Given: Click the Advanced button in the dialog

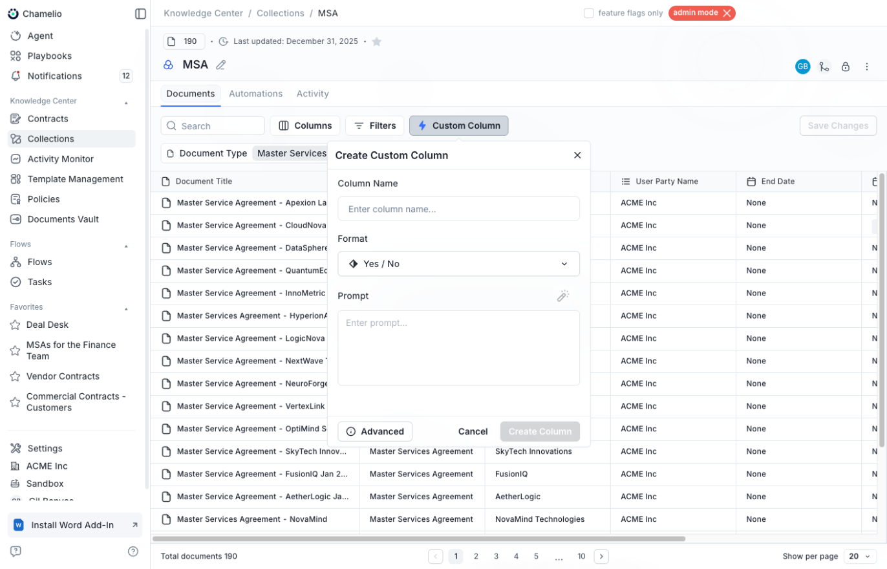Looking at the screenshot, I should pos(374,431).
